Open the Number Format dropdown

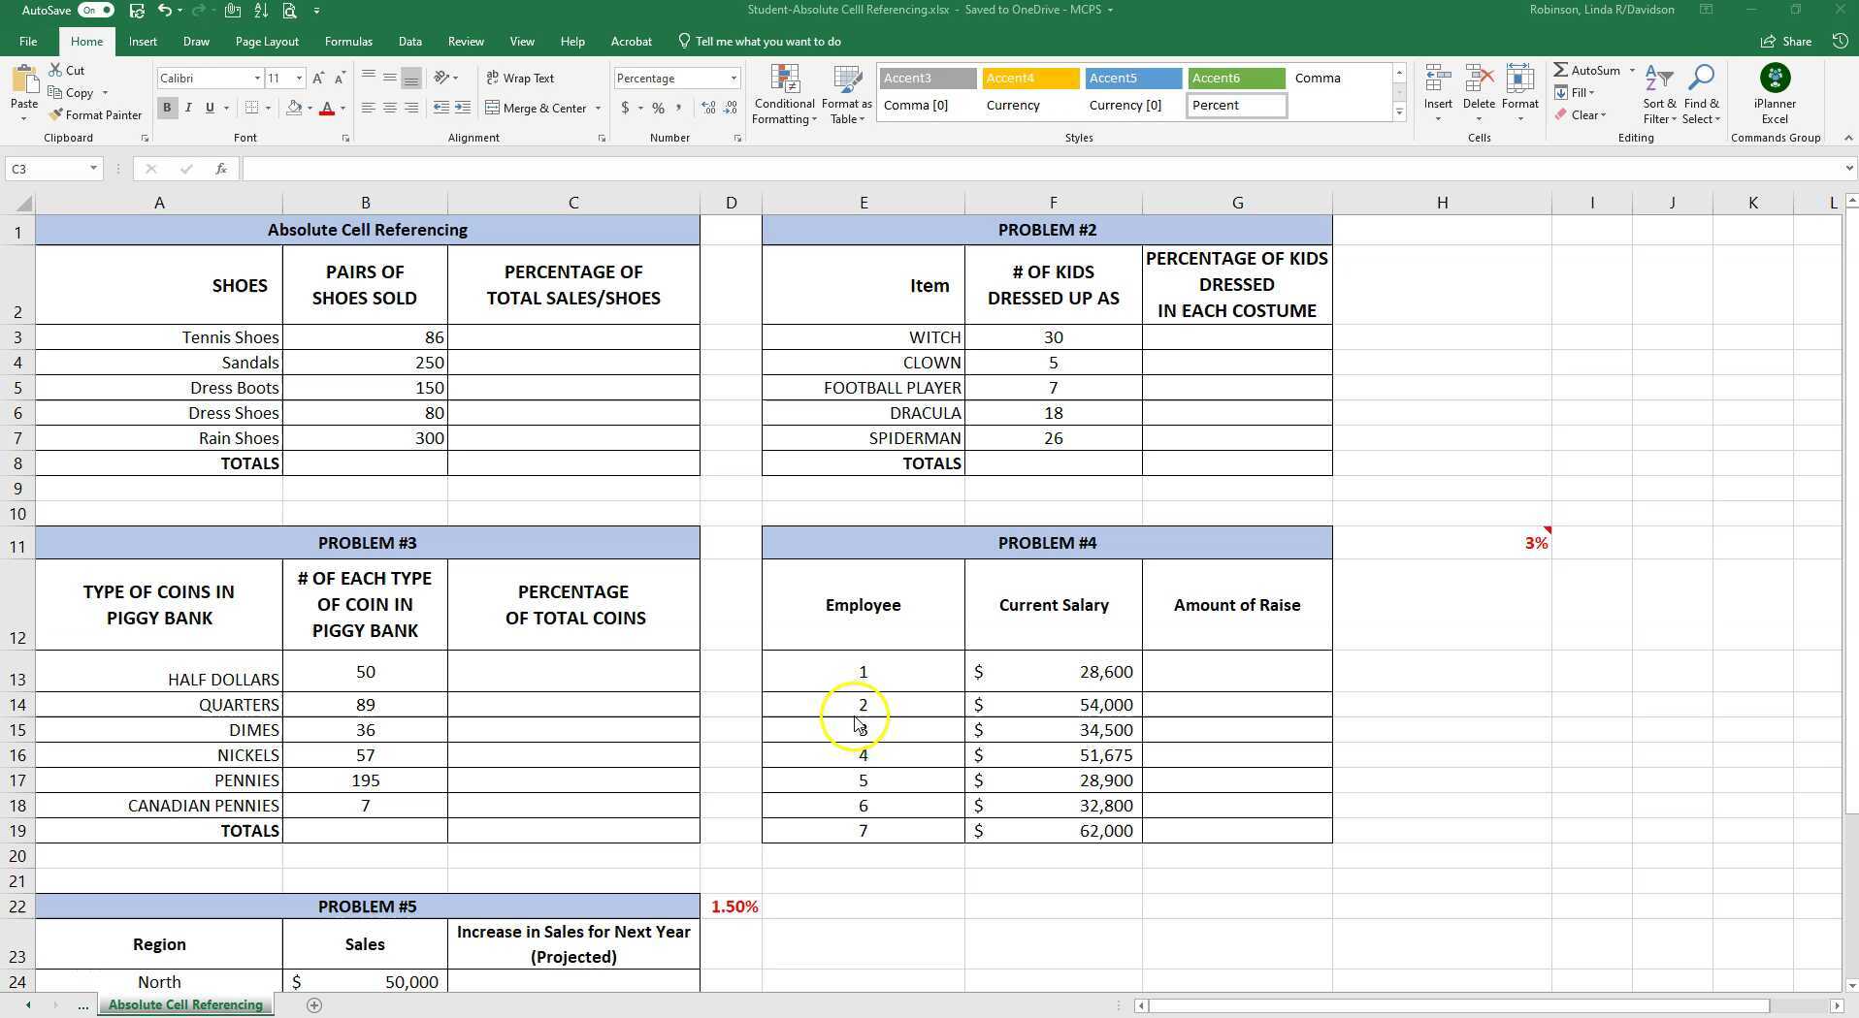[x=734, y=79]
